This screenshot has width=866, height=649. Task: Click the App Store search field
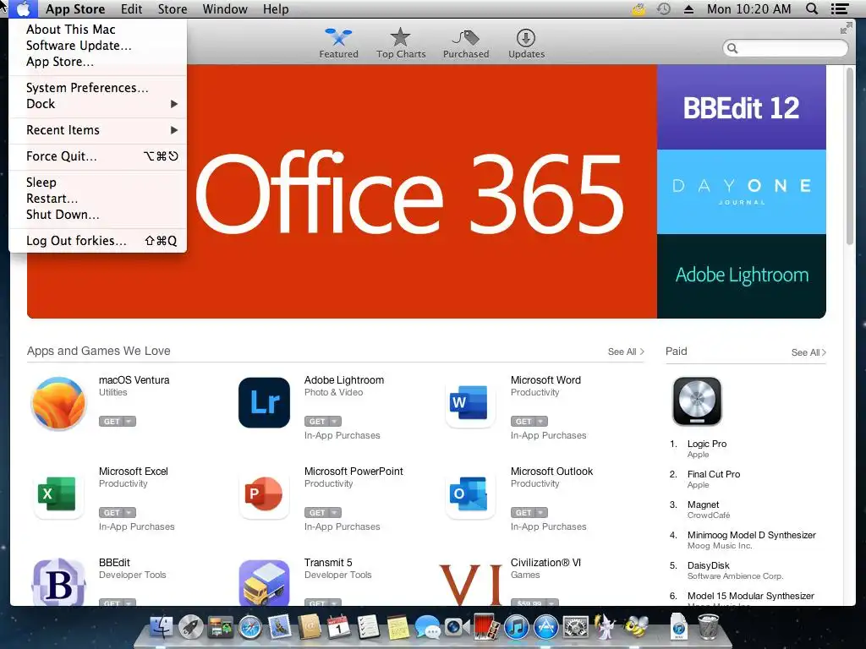point(785,48)
